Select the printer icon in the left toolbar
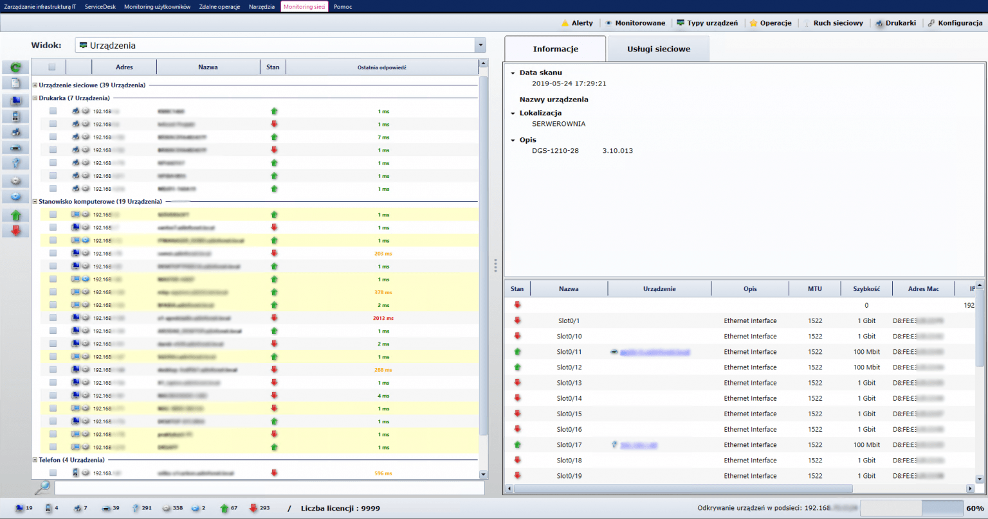988x519 pixels. (x=15, y=132)
